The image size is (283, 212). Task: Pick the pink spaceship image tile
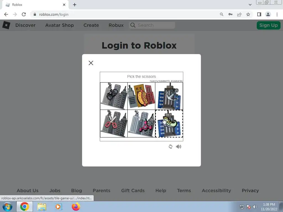point(141,124)
